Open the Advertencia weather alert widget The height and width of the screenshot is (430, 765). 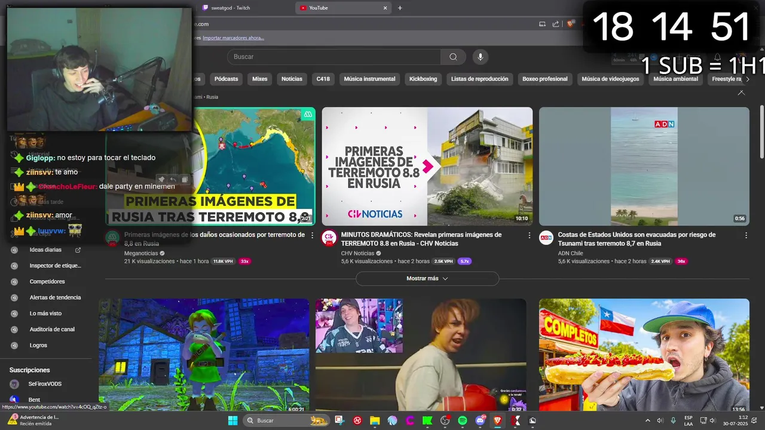pyautogui.click(x=33, y=420)
